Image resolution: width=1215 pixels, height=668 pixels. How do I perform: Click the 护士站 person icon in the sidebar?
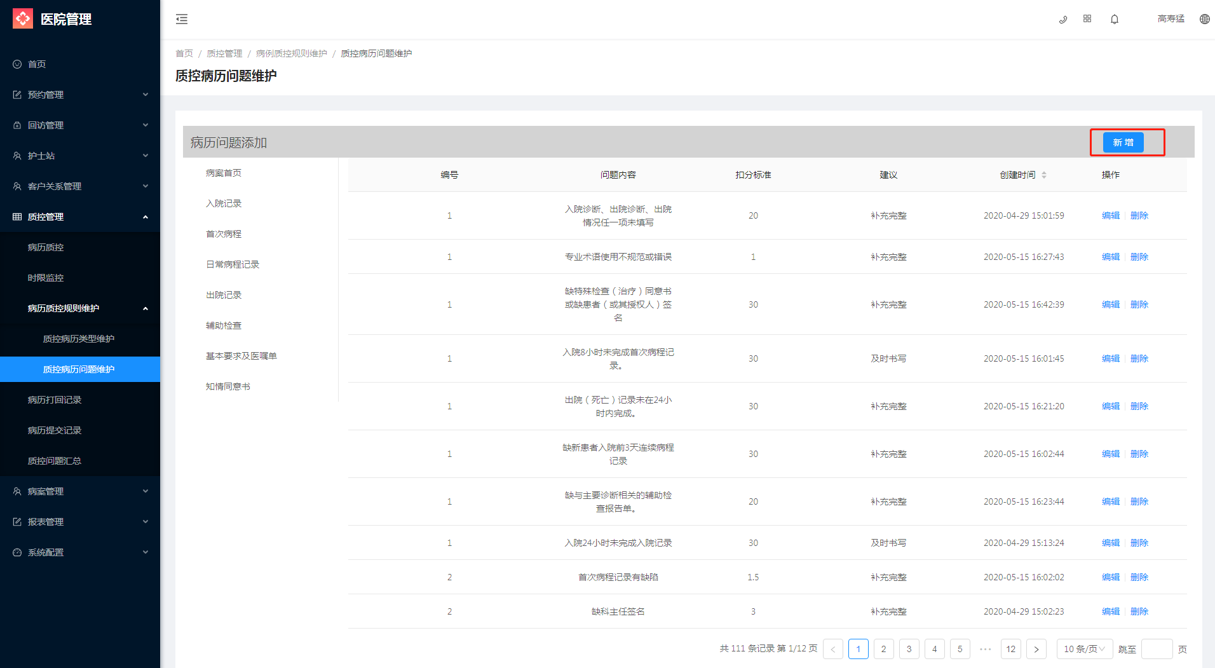pos(17,156)
